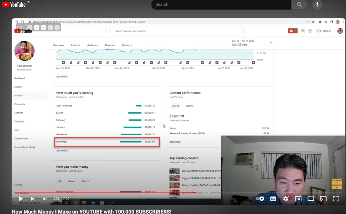Image resolution: width=346 pixels, height=214 pixels.
Task: Select Videos chip under How you make money
Action: (x=71, y=181)
